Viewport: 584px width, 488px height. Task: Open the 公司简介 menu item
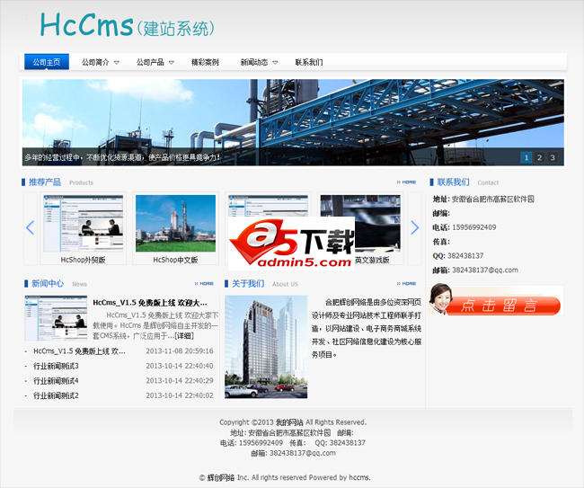[x=95, y=62]
